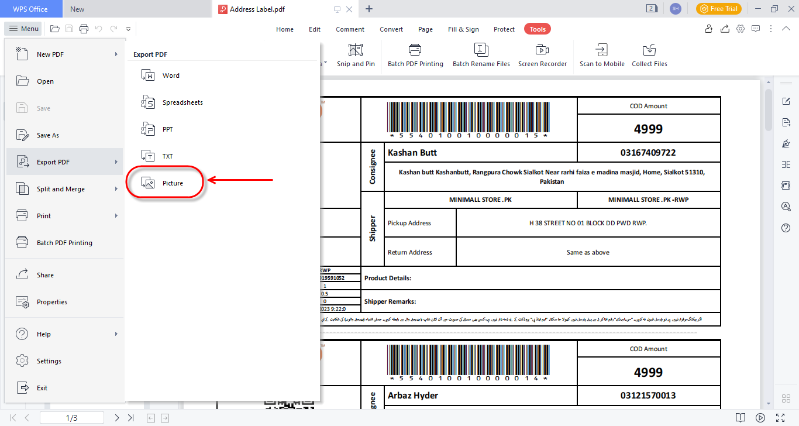Open the Batch Rename Files tool
Image resolution: width=799 pixels, height=426 pixels.
pos(481,56)
